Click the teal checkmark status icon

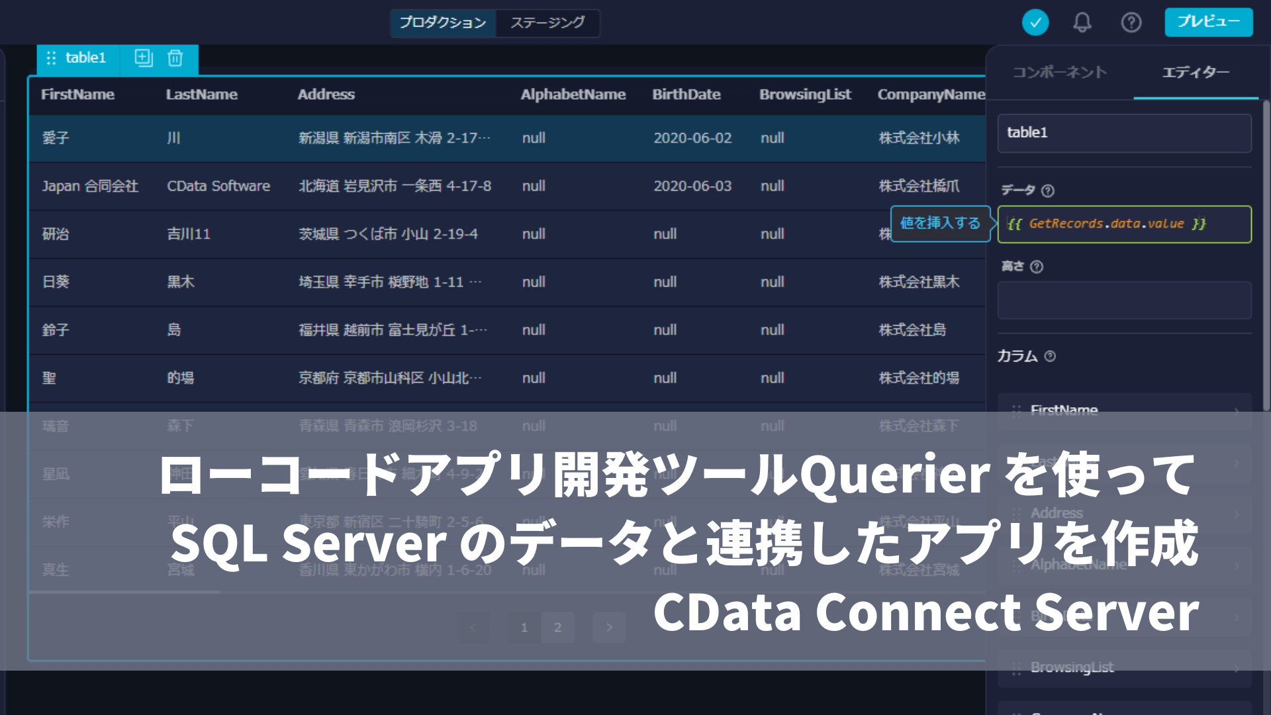click(x=1035, y=22)
